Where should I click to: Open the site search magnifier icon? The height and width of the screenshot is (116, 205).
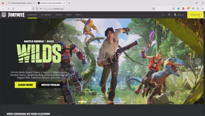[163, 15]
